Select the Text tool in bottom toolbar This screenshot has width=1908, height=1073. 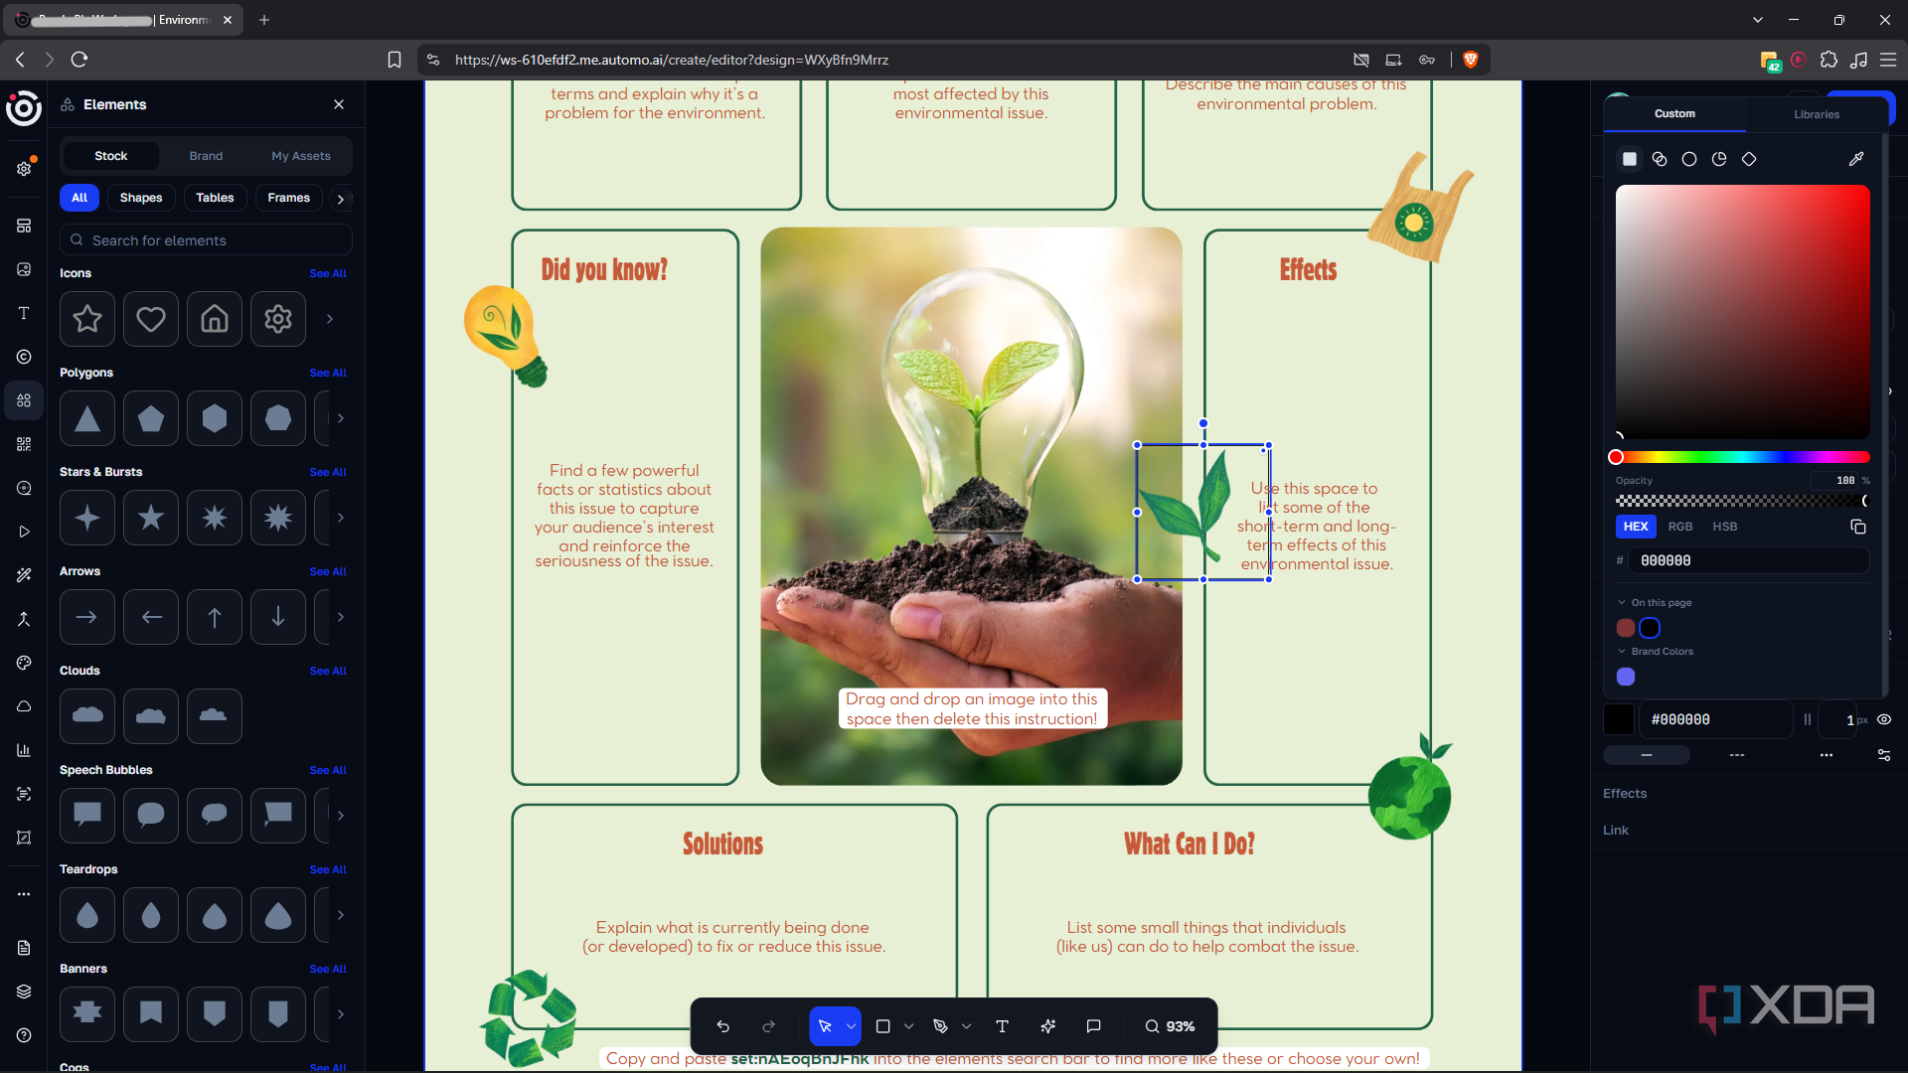tap(1002, 1026)
